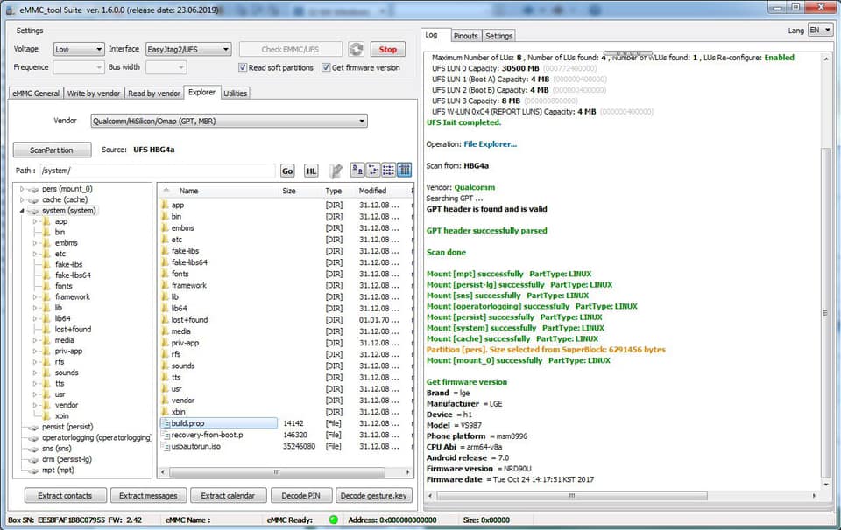Switch file list to small icons view
841x530 pixels.
[373, 171]
